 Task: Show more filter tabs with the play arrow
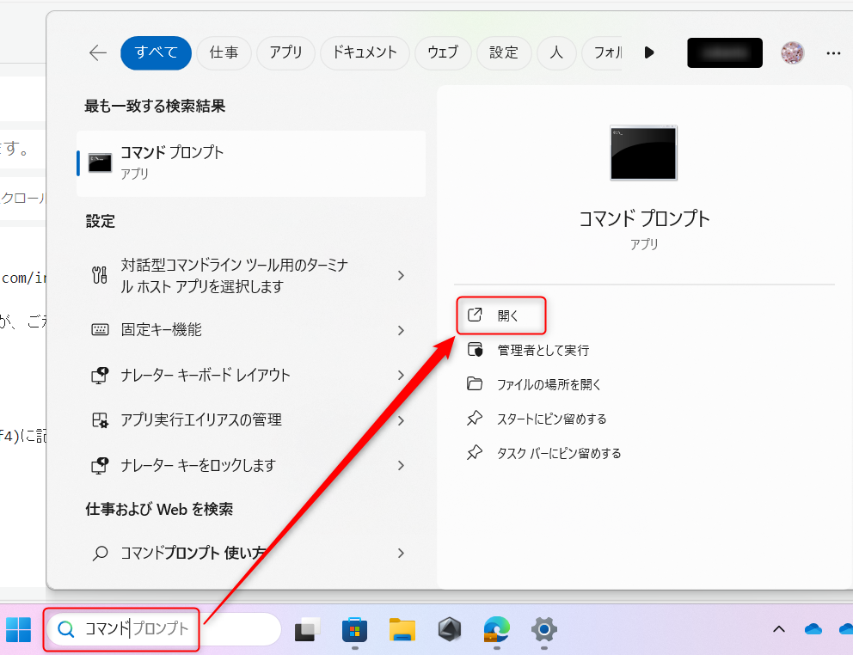point(649,52)
